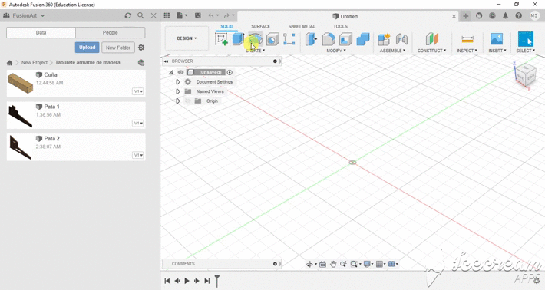545x290 pixels.
Task: Open the Job Status clock icon
Action: click(x=492, y=15)
